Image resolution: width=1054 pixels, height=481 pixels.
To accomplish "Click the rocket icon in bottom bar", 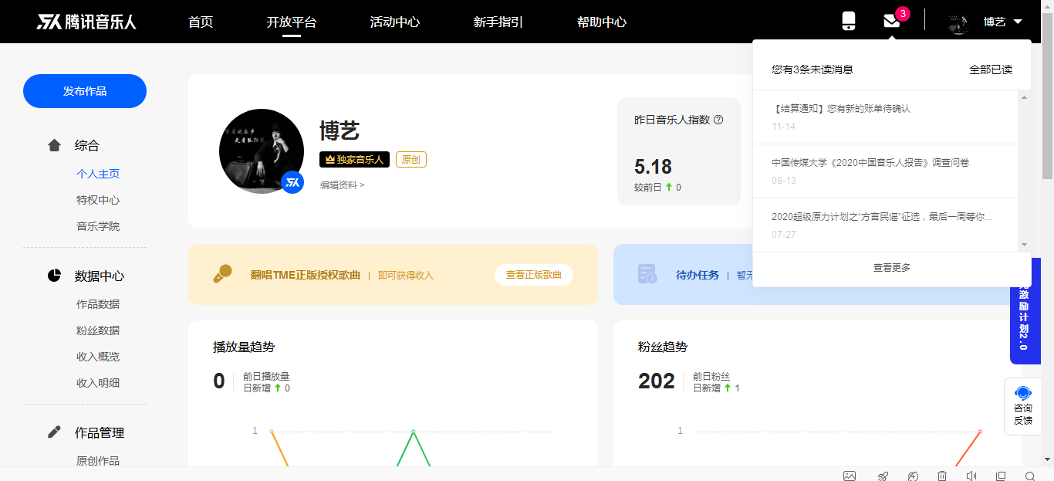I will point(883,476).
